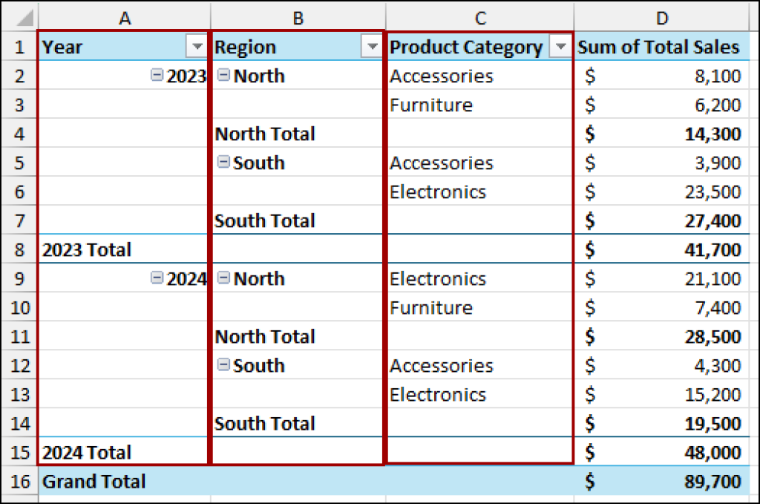760x504 pixels.
Task: Select row 8 header
Action: (x=19, y=249)
